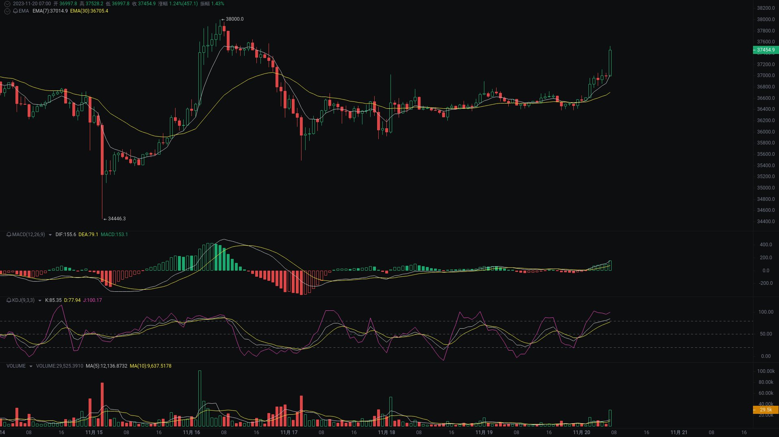Click the 36000.0 price axis label
The image size is (779, 437).
click(x=766, y=132)
